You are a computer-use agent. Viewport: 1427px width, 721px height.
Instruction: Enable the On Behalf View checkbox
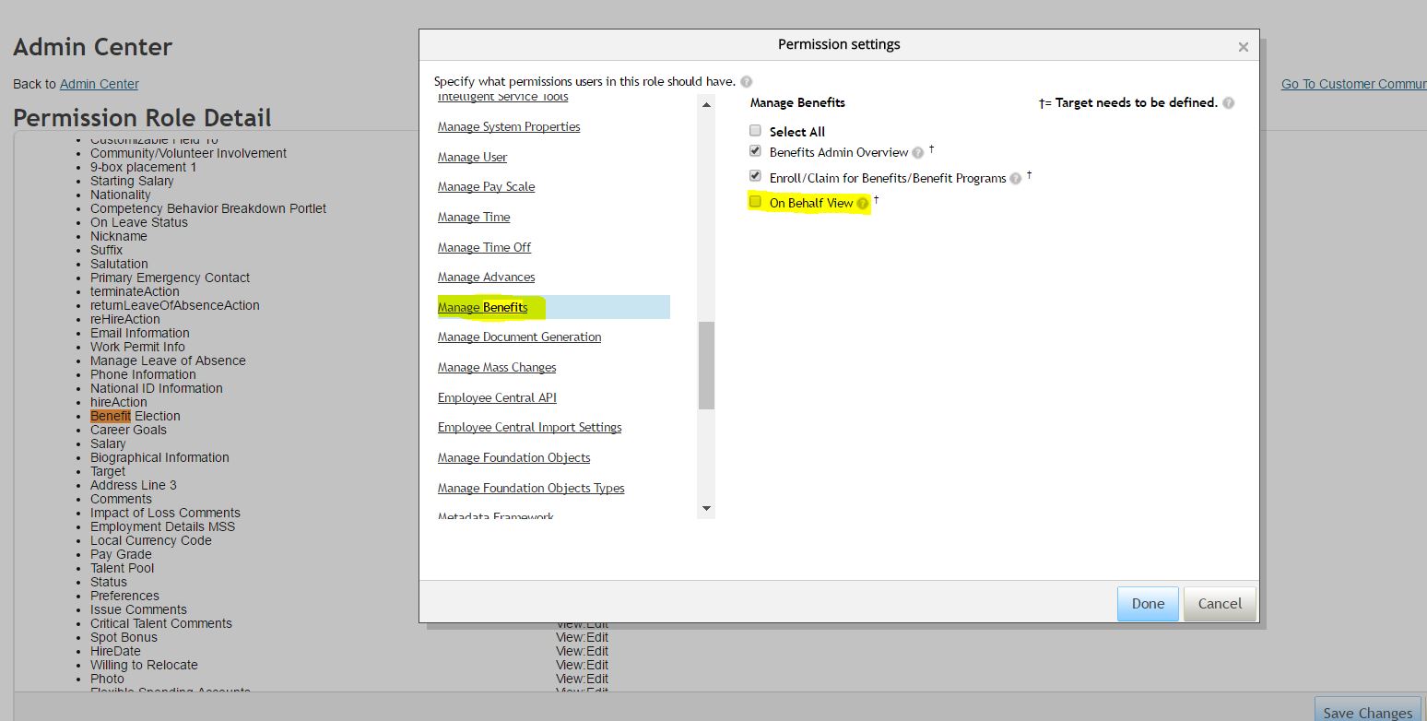coord(755,201)
